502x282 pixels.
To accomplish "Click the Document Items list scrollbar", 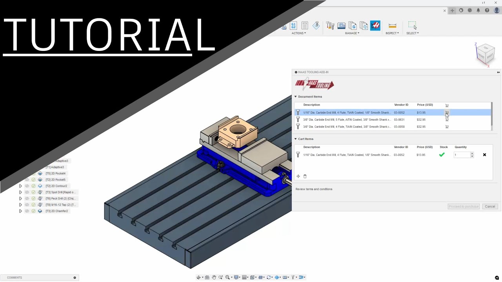I will point(492,114).
